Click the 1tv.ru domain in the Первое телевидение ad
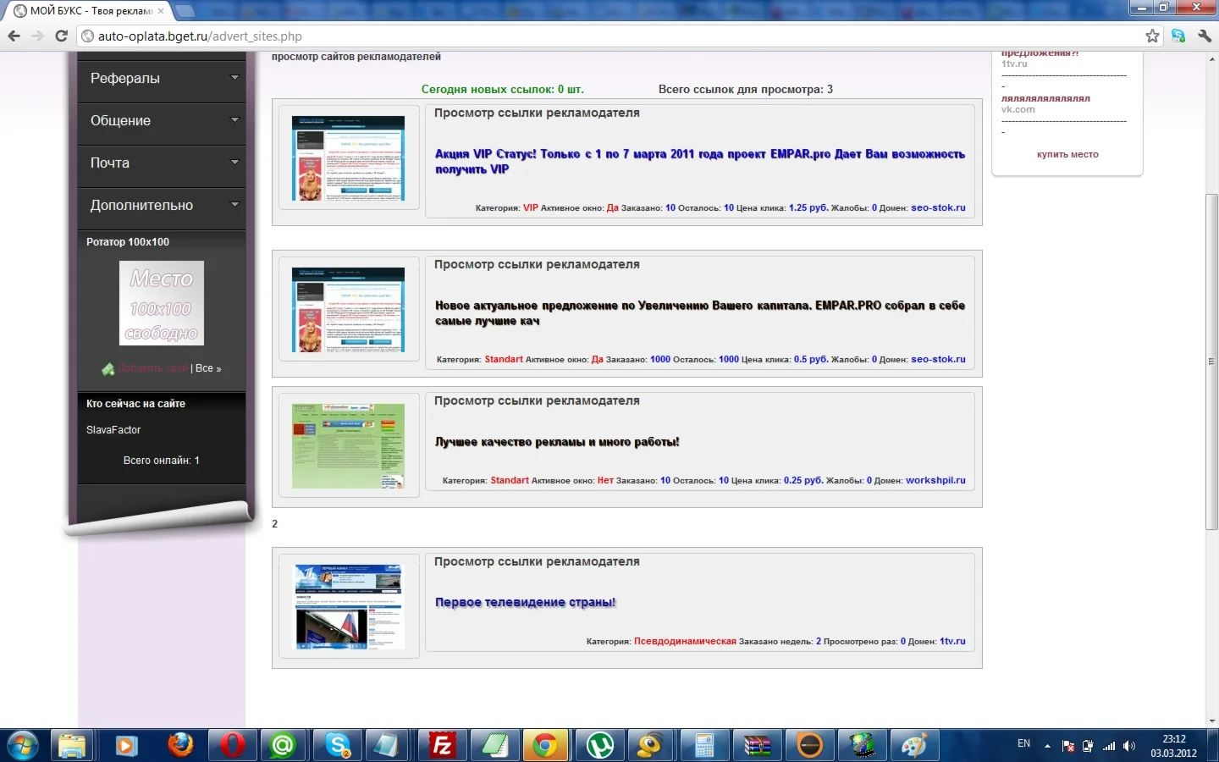Screen dimensions: 1219x762 (952, 641)
